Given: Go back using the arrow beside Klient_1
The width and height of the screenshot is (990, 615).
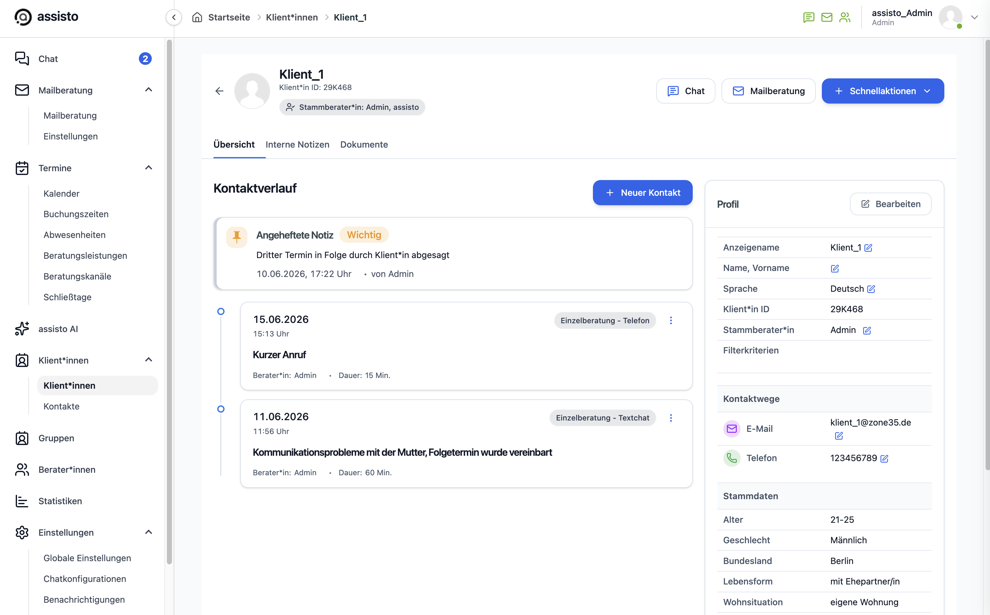Looking at the screenshot, I should (x=219, y=91).
